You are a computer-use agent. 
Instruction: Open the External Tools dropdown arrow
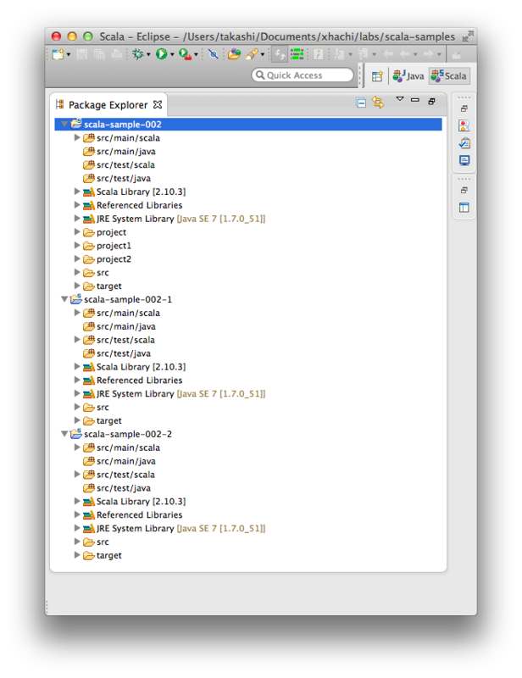196,55
